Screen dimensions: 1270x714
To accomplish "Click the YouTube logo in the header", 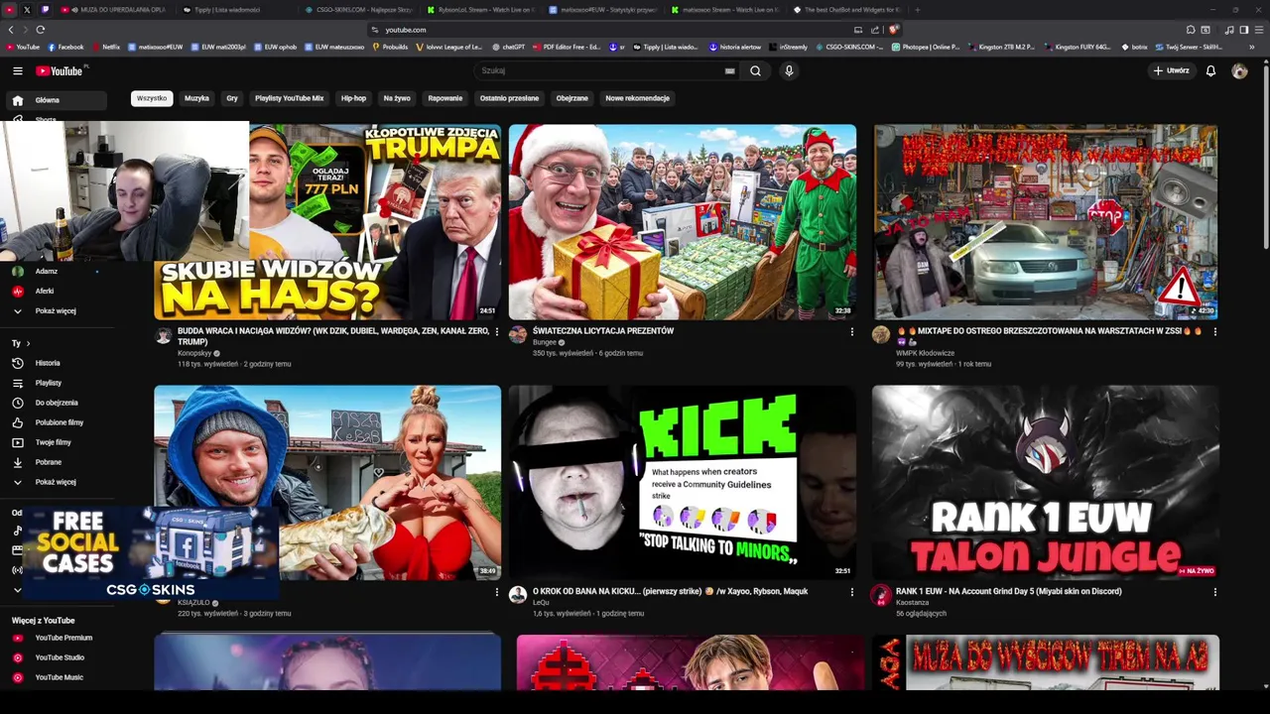I will click(x=60, y=71).
